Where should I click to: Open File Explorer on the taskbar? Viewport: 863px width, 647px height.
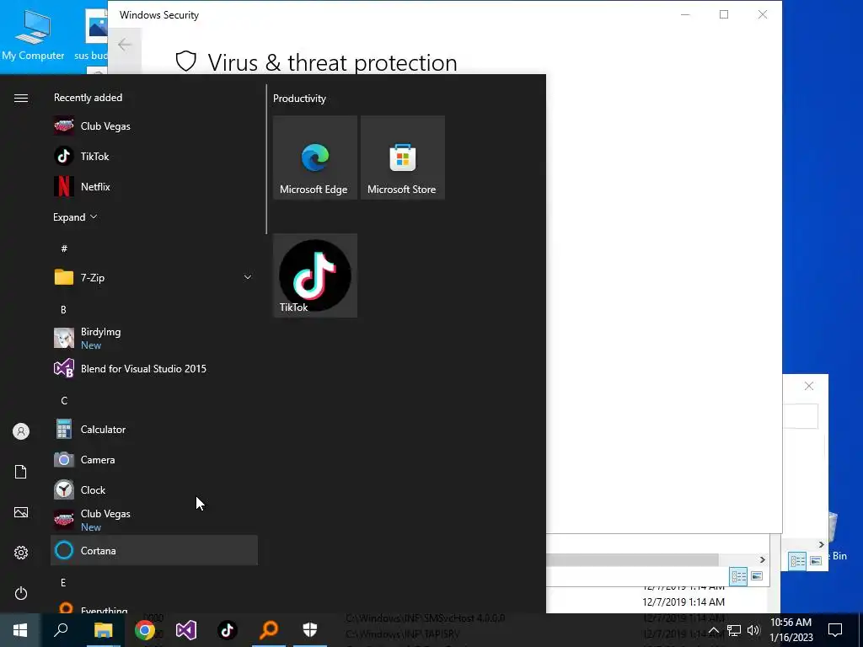(103, 630)
